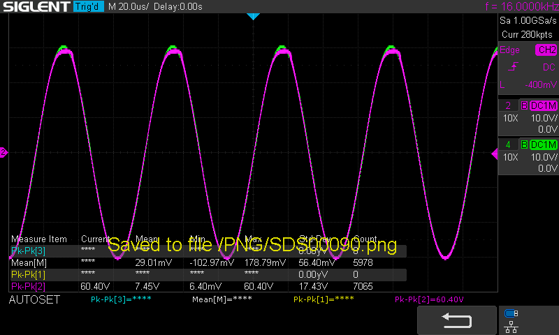559x335 pixels.
Task: Click the M 20.0us timebase readout
Action: click(x=129, y=7)
